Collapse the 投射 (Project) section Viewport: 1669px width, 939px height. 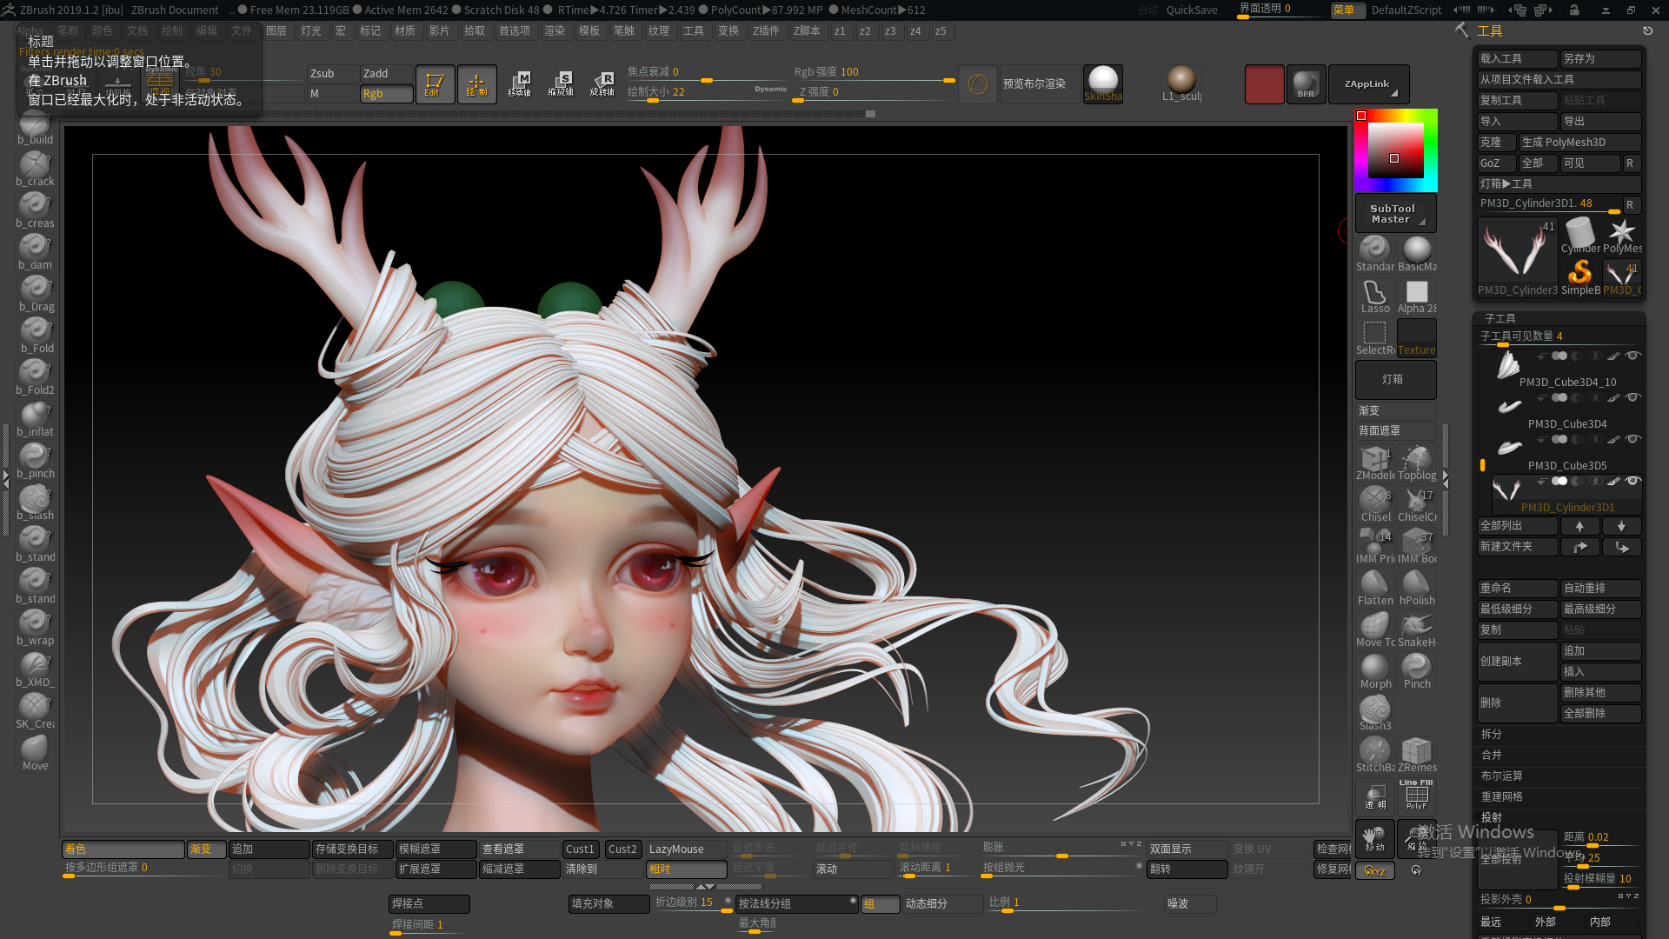(1492, 818)
